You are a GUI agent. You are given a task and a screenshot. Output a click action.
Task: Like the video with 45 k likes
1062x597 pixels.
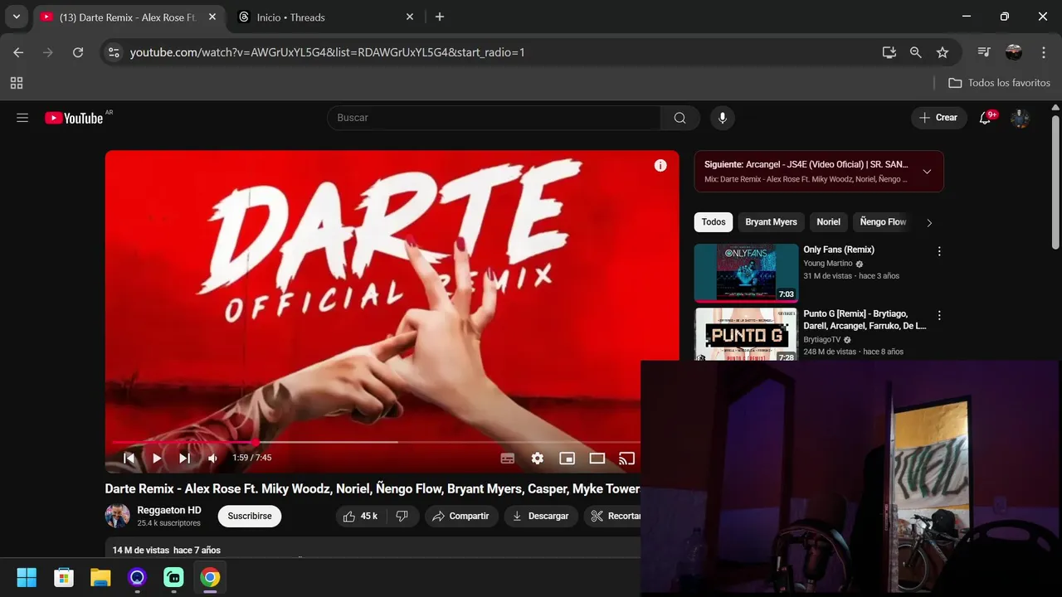click(x=360, y=516)
